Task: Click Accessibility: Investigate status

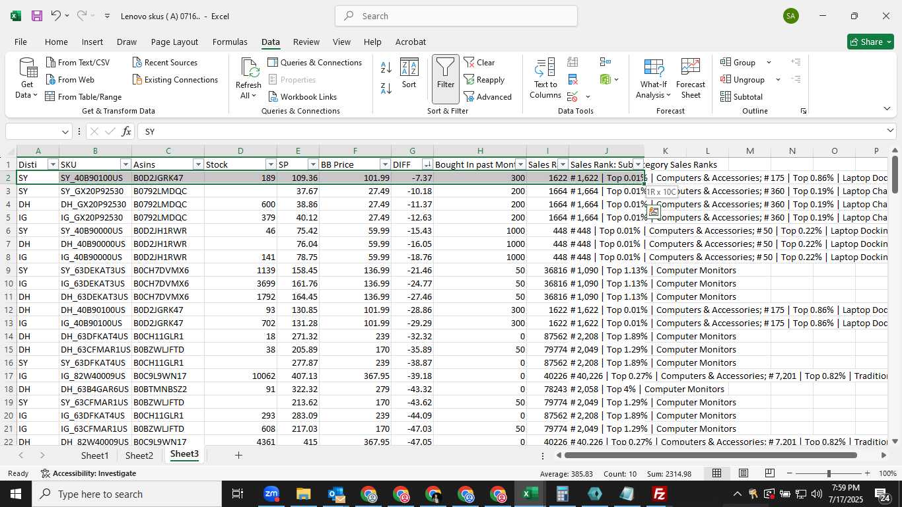Action: tap(88, 473)
